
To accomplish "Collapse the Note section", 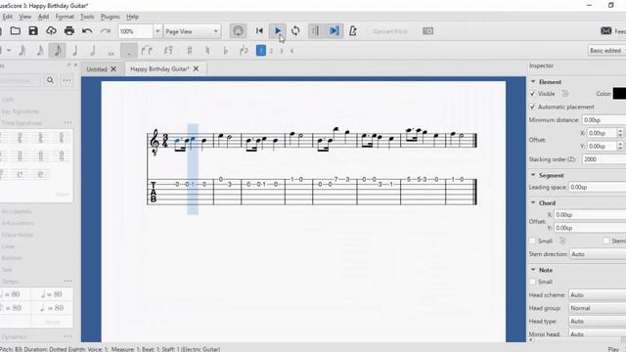I will [x=533, y=270].
